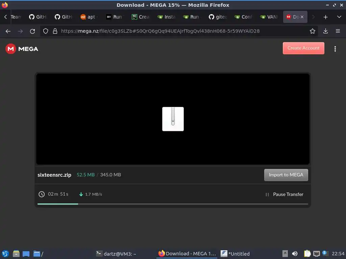Viewport: 346px width, 259px height.
Task: Click the green download speed arrow
Action: 81,194
